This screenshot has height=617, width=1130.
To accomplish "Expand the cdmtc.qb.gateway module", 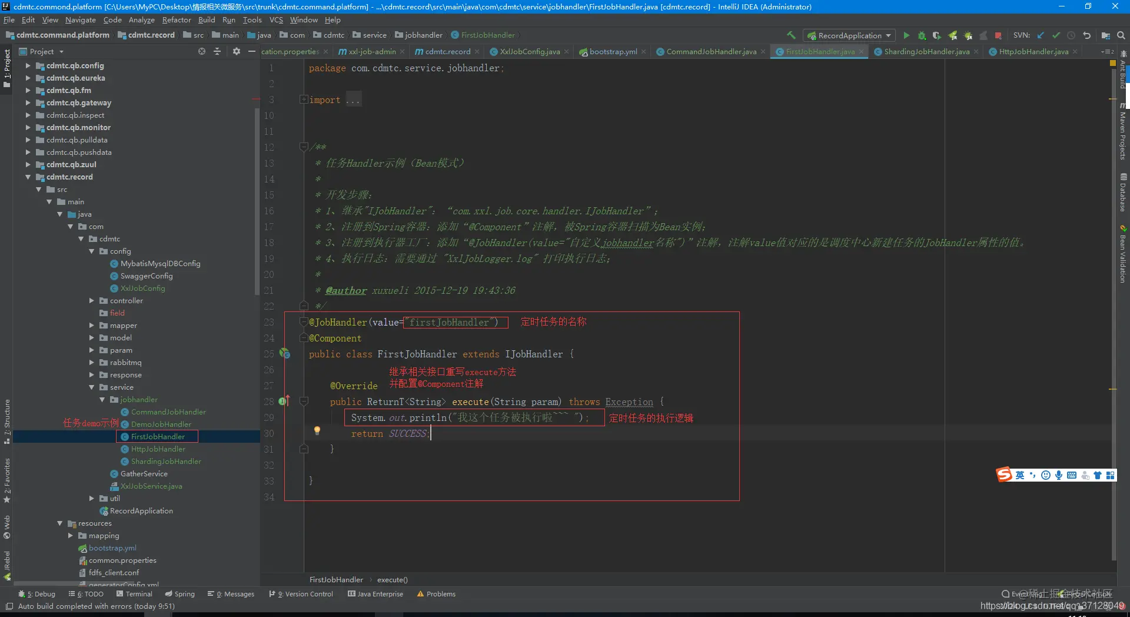I will pyautogui.click(x=28, y=102).
